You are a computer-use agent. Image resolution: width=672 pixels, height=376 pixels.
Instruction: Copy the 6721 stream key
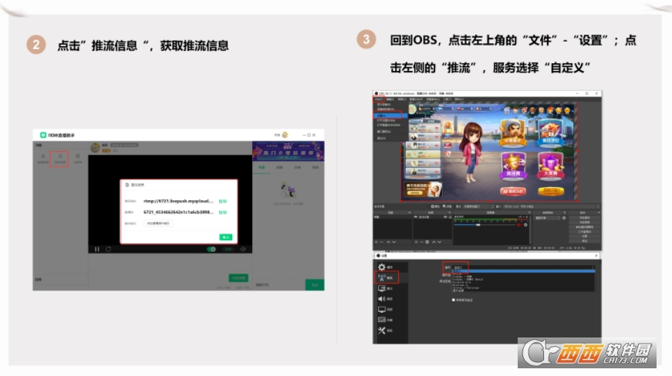pos(222,212)
